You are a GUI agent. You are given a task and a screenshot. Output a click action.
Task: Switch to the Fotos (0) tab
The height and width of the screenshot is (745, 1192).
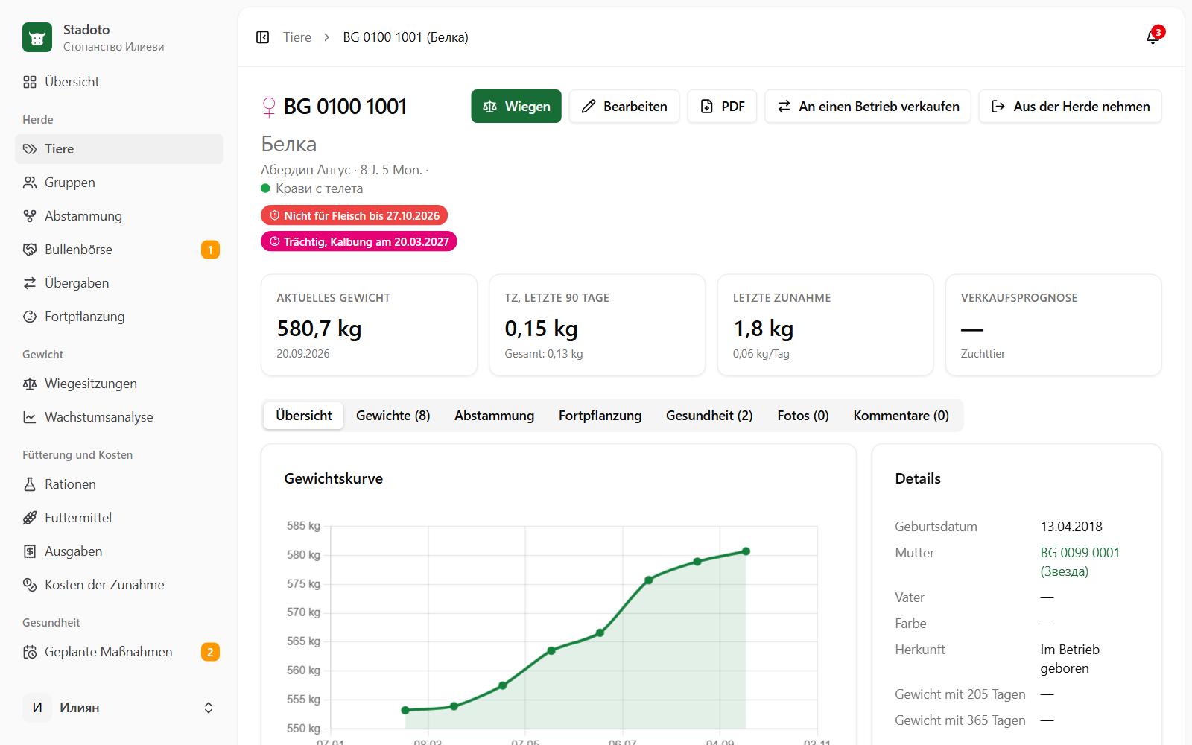803,416
